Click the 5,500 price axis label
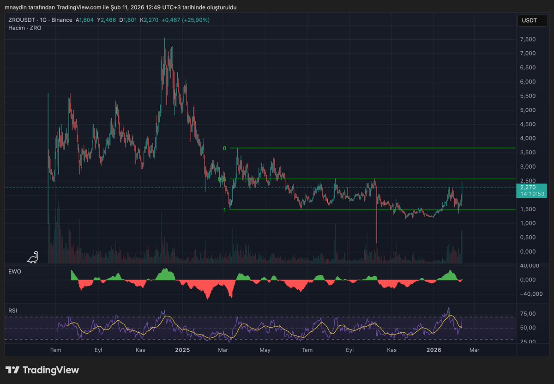Image resolution: width=554 pixels, height=384 pixels. tap(527, 96)
